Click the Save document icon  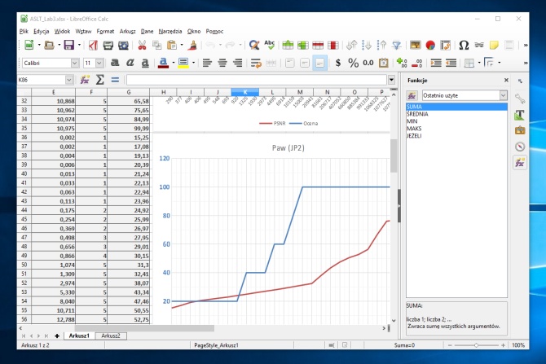pyautogui.click(x=68, y=45)
